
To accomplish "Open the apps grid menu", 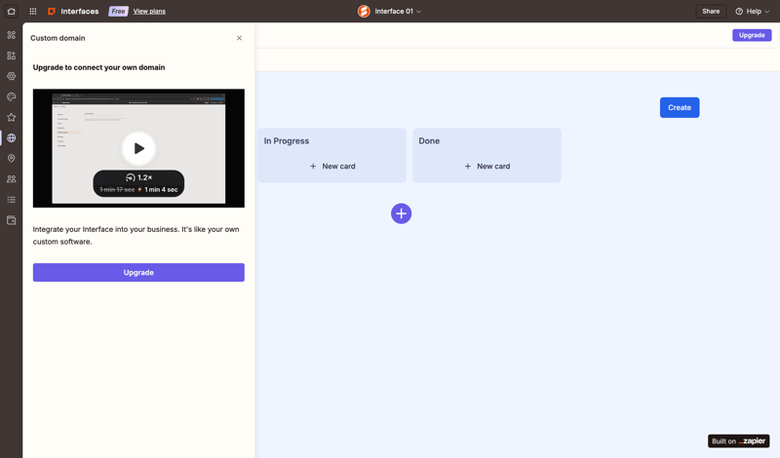I will click(x=33, y=11).
